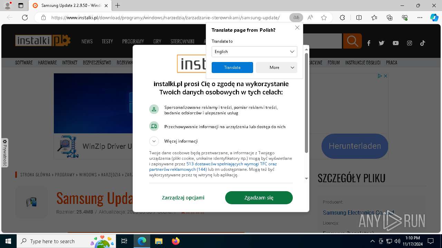The width and height of the screenshot is (442, 248).
Task: Open instalki Twitter page icon
Action: (382, 43)
